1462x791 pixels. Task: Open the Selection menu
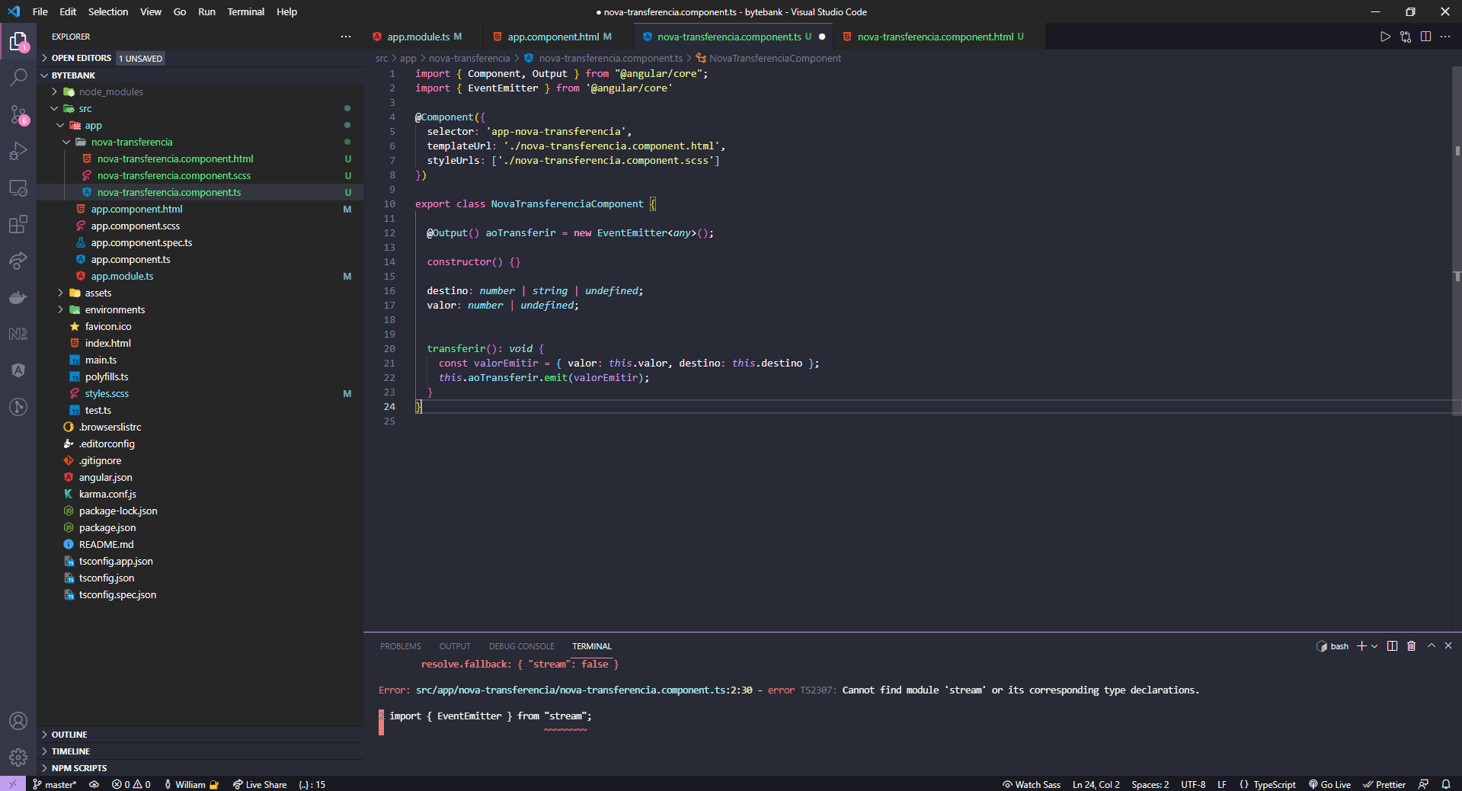(108, 11)
